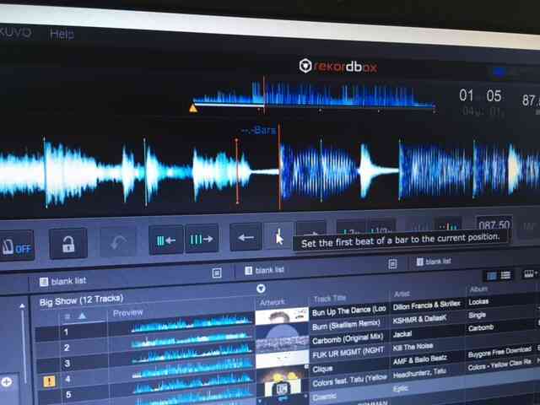Click artist Jackal
Viewport: 540px width, 405px height.
(402, 334)
